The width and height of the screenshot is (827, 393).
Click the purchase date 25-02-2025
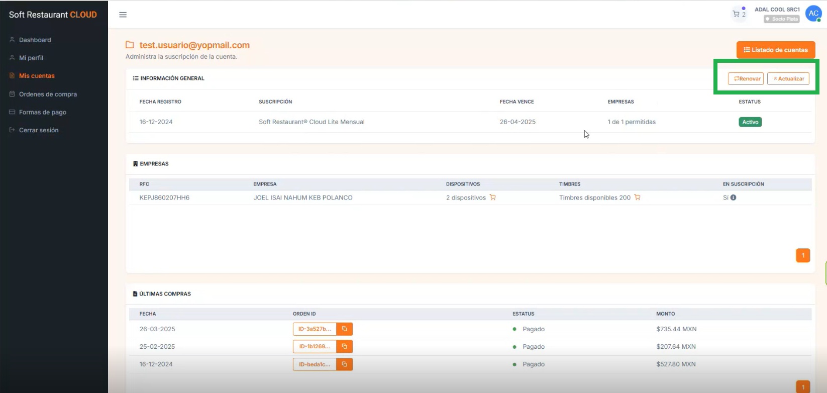[157, 347]
